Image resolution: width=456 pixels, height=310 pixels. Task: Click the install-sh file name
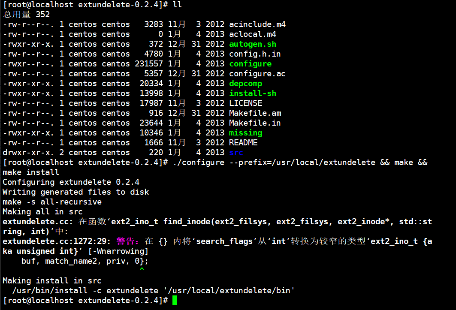click(x=252, y=93)
